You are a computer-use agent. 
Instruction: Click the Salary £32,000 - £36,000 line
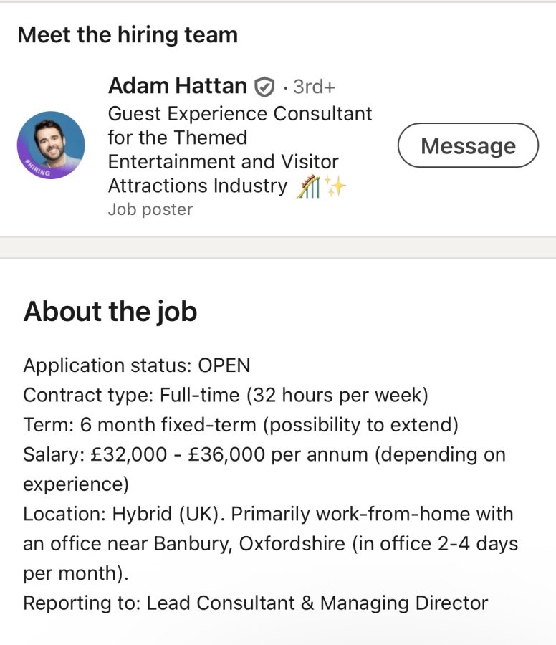(264, 469)
